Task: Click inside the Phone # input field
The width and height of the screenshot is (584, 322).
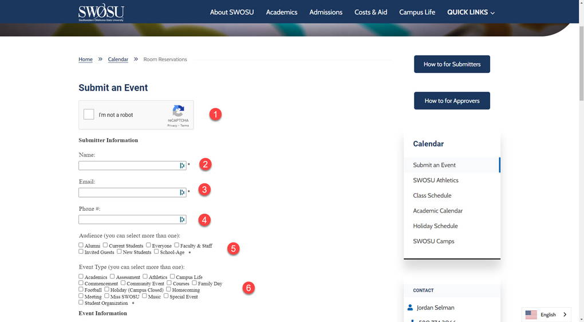Action: click(x=132, y=219)
